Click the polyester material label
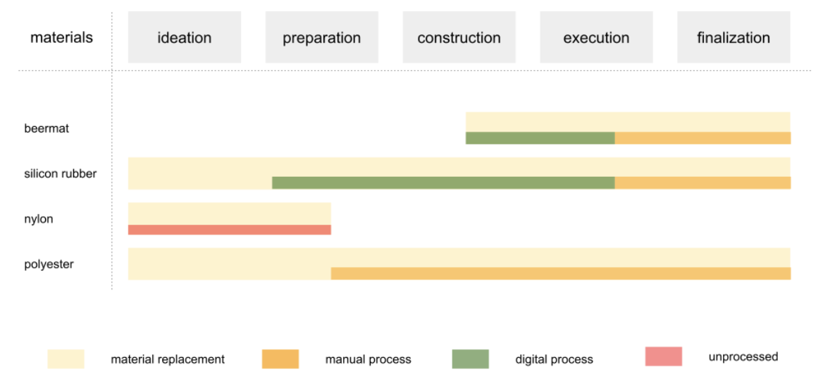 [49, 264]
